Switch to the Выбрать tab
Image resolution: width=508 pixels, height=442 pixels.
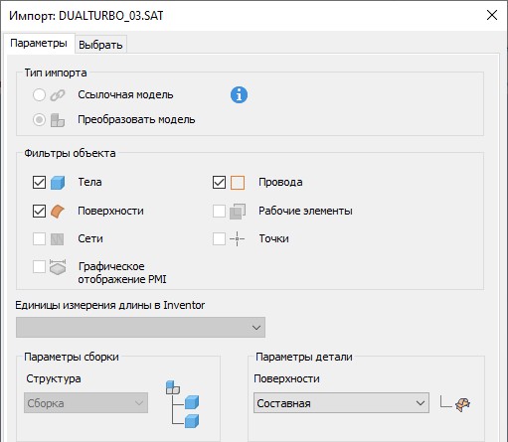(x=100, y=45)
